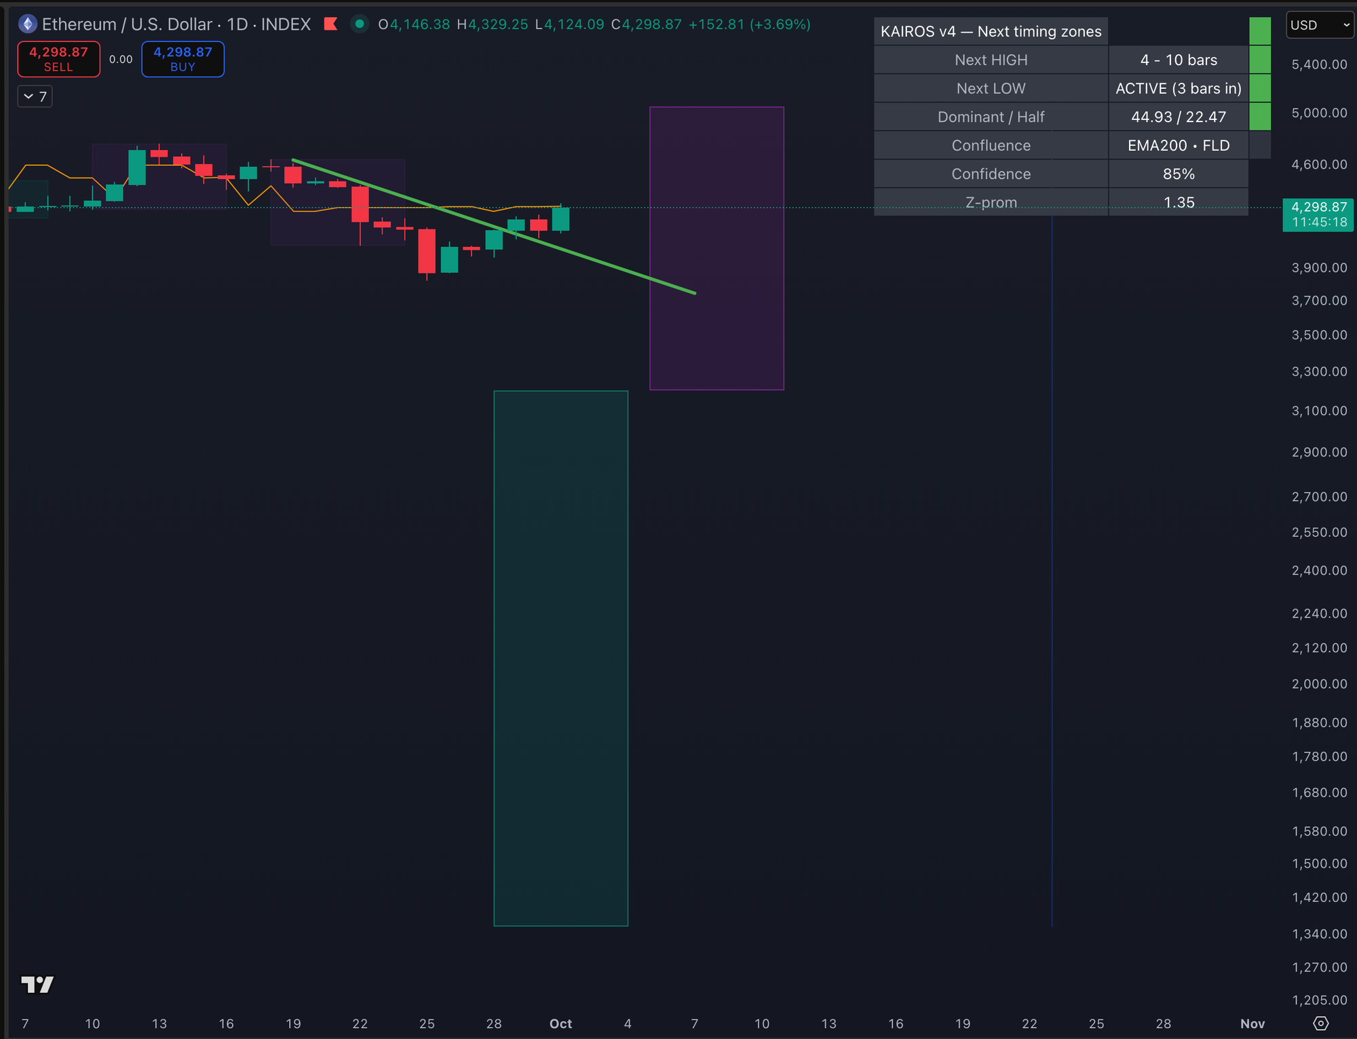Click the BUY 4,298.87 button
The width and height of the screenshot is (1357, 1039).
pyautogui.click(x=183, y=59)
